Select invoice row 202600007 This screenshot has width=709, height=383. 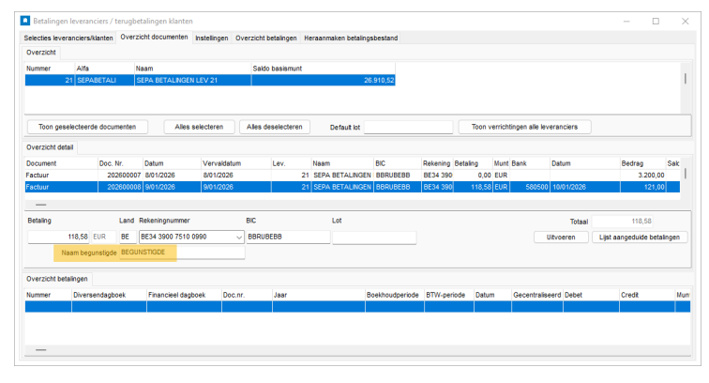tap(353, 176)
